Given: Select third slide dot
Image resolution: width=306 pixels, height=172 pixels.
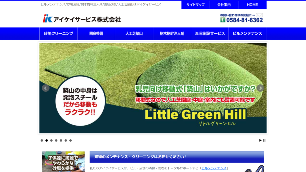Looking at the screenshot, I should tap(51, 140).
